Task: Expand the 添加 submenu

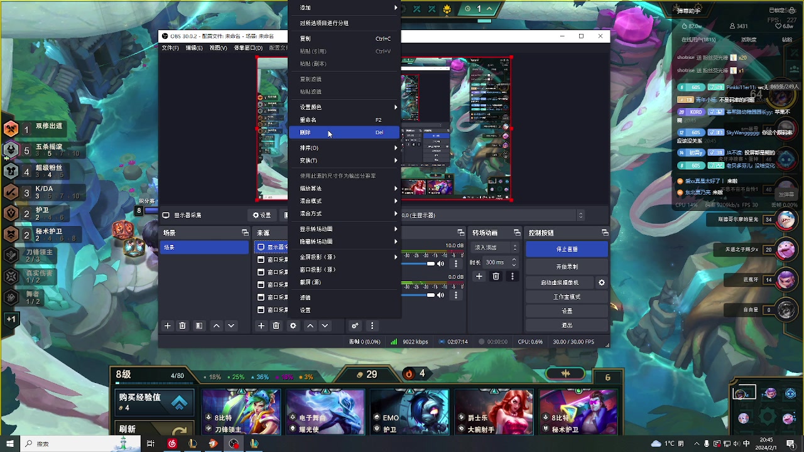Action: coord(345,8)
